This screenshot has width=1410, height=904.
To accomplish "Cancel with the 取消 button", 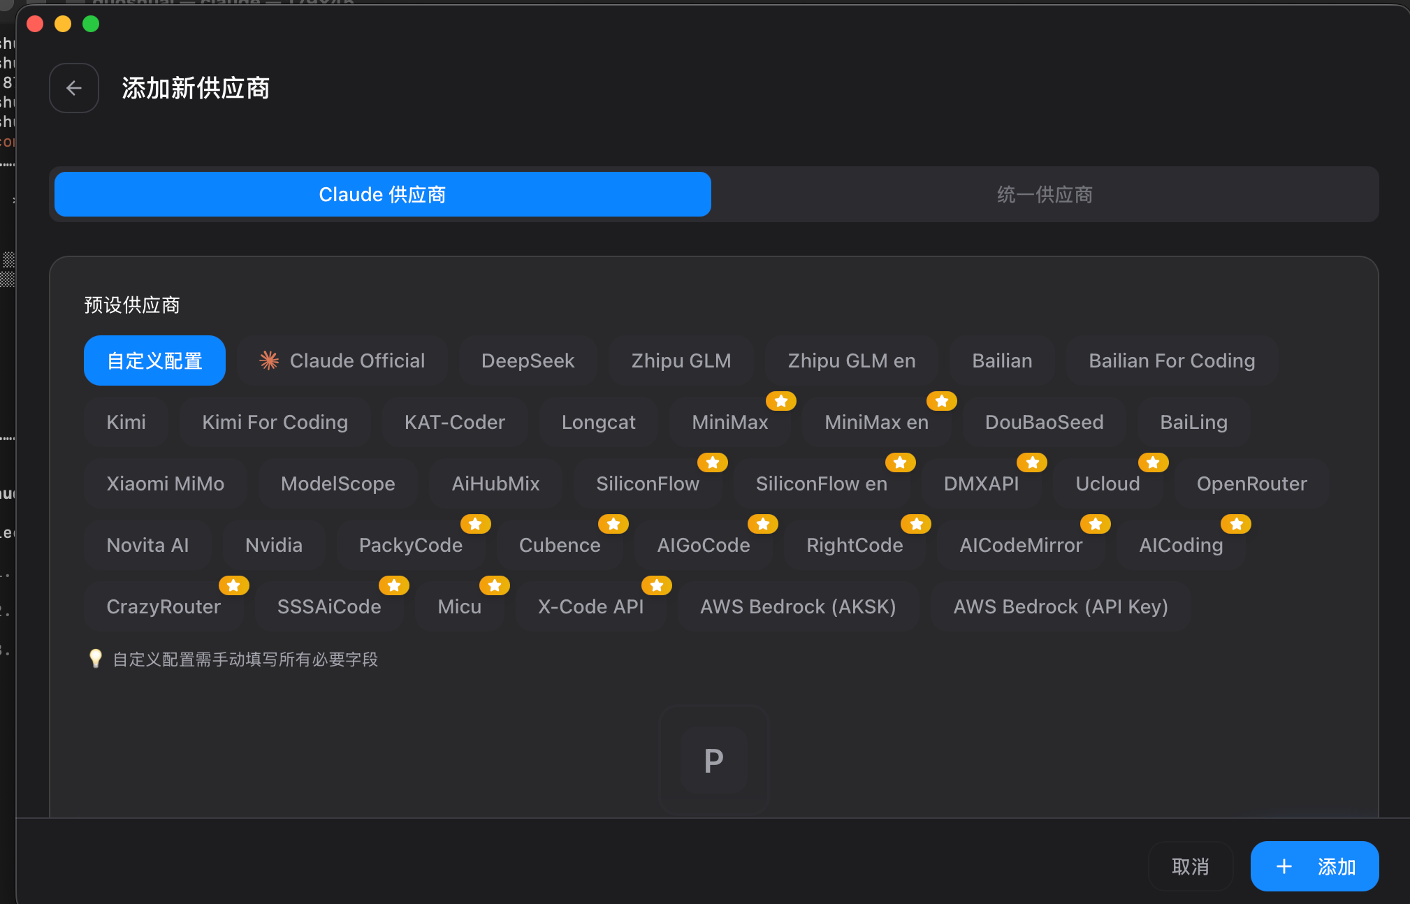I will (1191, 866).
